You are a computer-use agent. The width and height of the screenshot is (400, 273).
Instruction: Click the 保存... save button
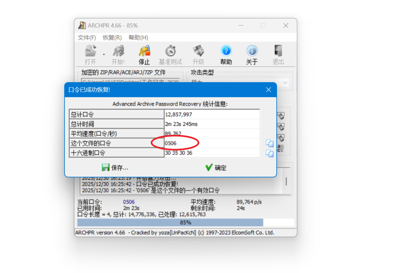115,168
